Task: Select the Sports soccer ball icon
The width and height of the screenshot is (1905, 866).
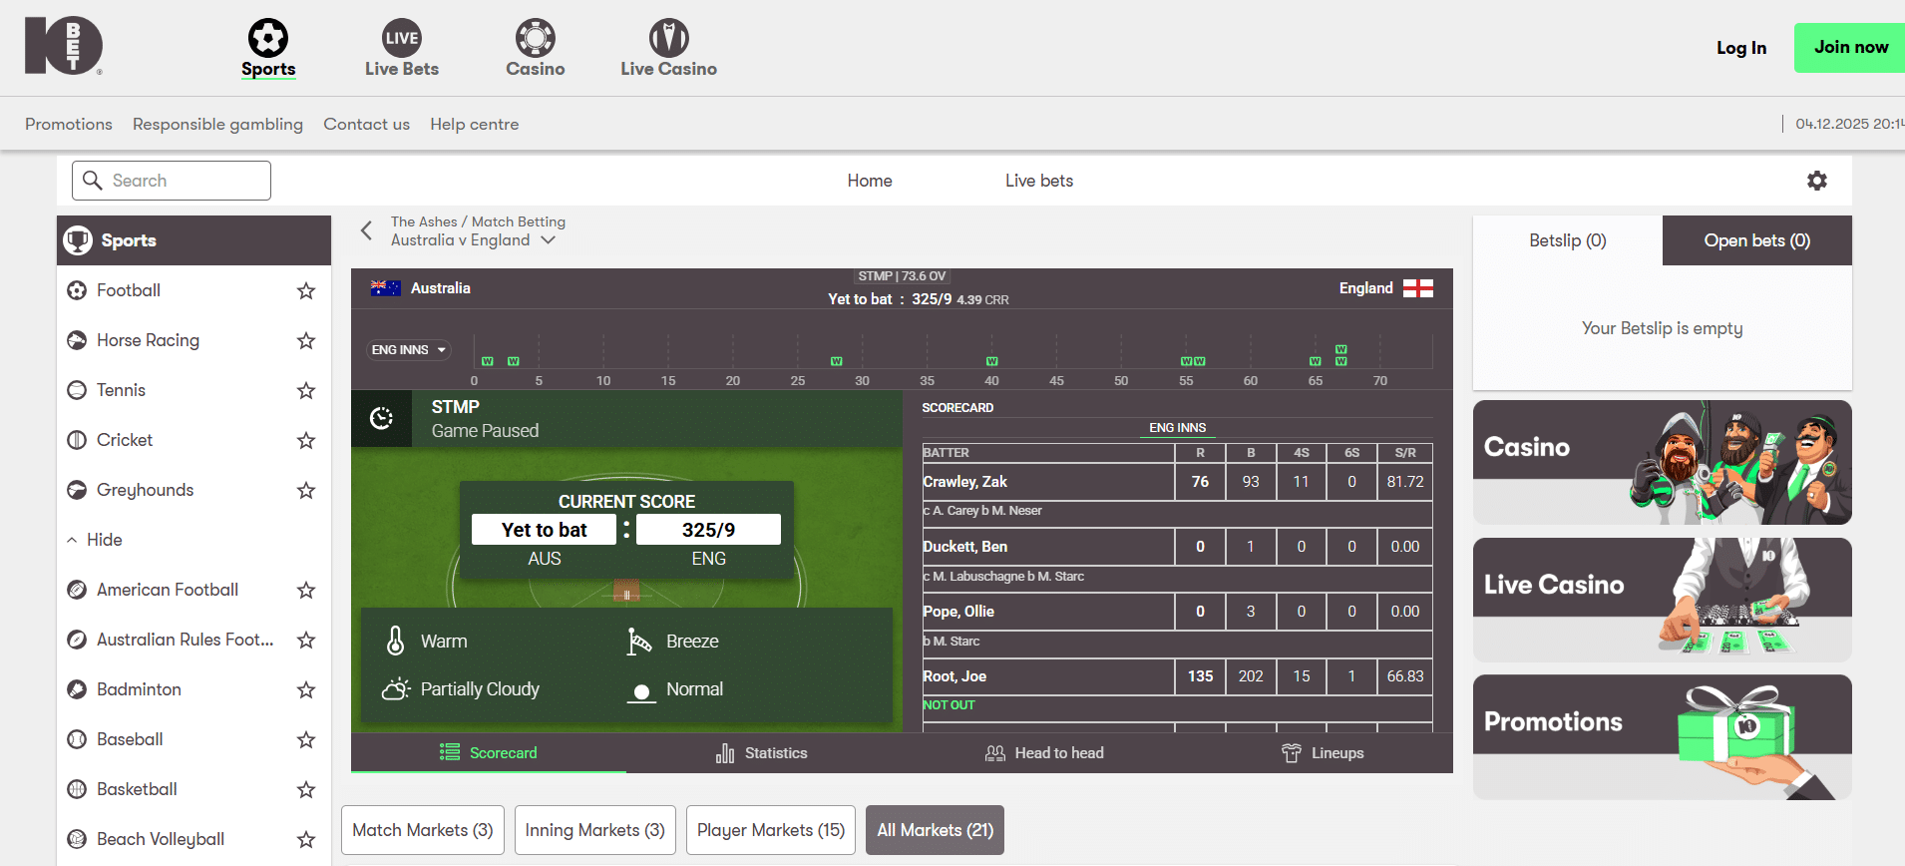Action: [x=268, y=38]
